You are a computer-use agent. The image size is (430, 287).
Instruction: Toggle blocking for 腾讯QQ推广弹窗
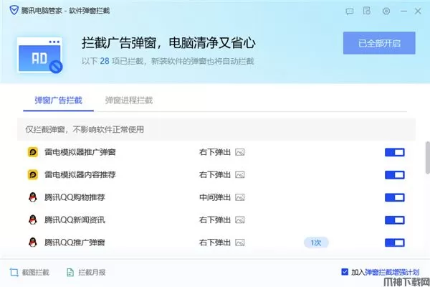click(x=395, y=243)
